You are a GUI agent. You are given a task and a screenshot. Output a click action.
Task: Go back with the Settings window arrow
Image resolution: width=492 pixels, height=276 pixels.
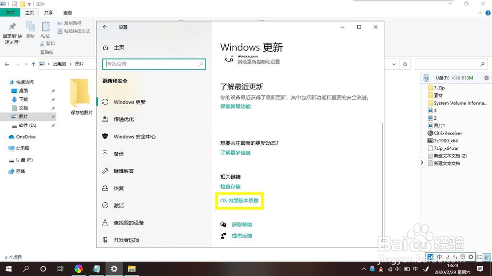(105, 27)
